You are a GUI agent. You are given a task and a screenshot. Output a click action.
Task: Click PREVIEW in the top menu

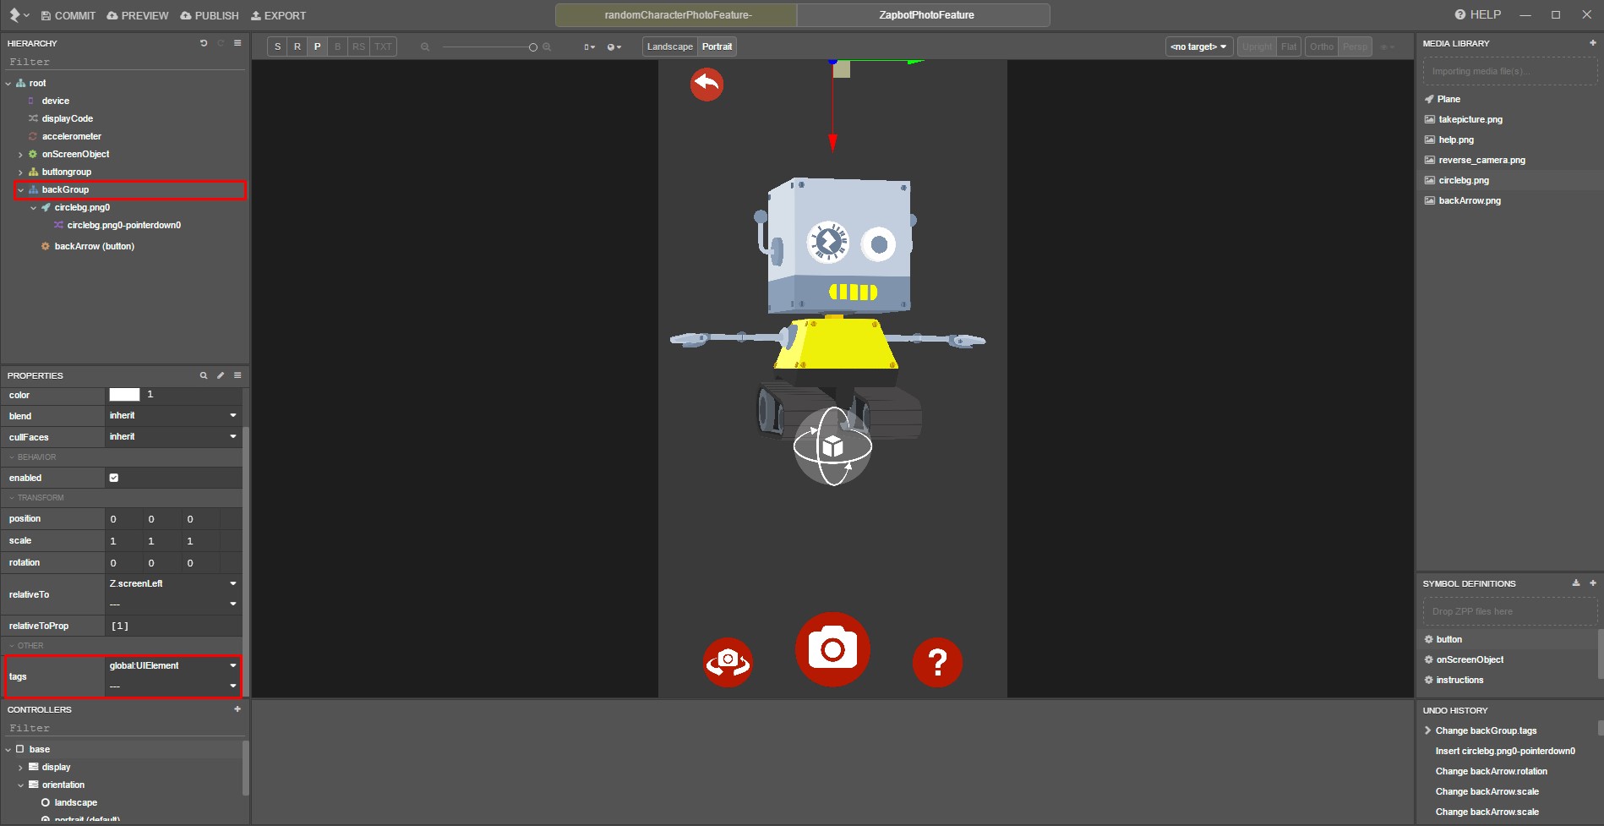[x=138, y=16]
